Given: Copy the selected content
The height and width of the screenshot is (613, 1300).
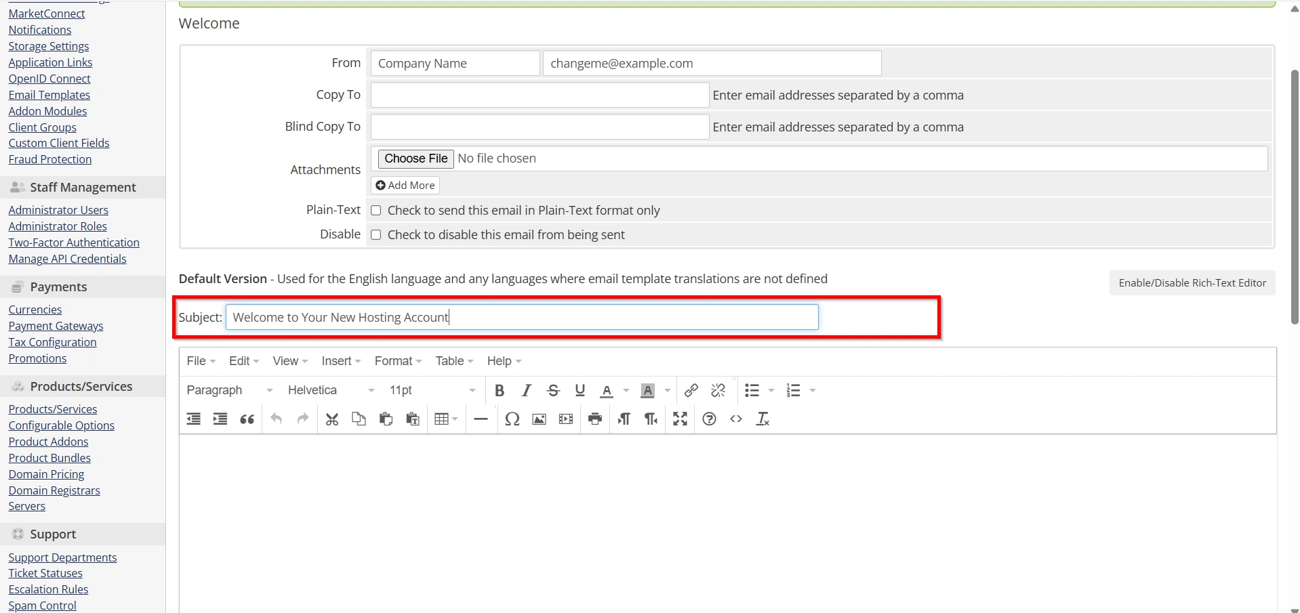Looking at the screenshot, I should [359, 419].
